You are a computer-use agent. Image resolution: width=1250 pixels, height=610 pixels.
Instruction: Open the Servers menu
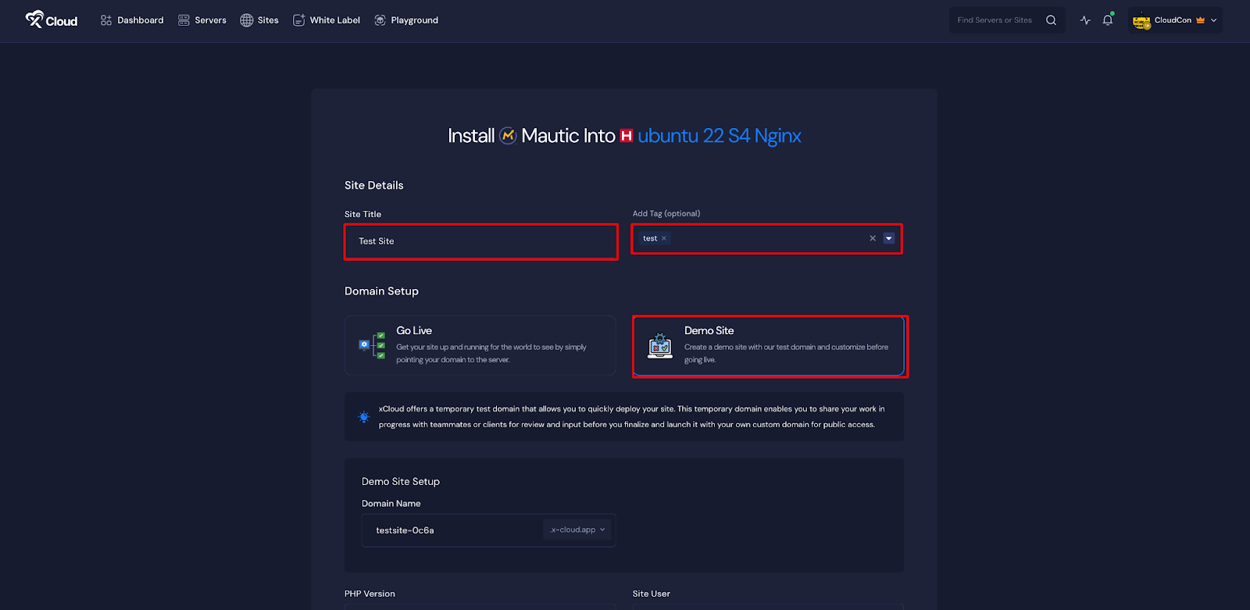click(202, 20)
